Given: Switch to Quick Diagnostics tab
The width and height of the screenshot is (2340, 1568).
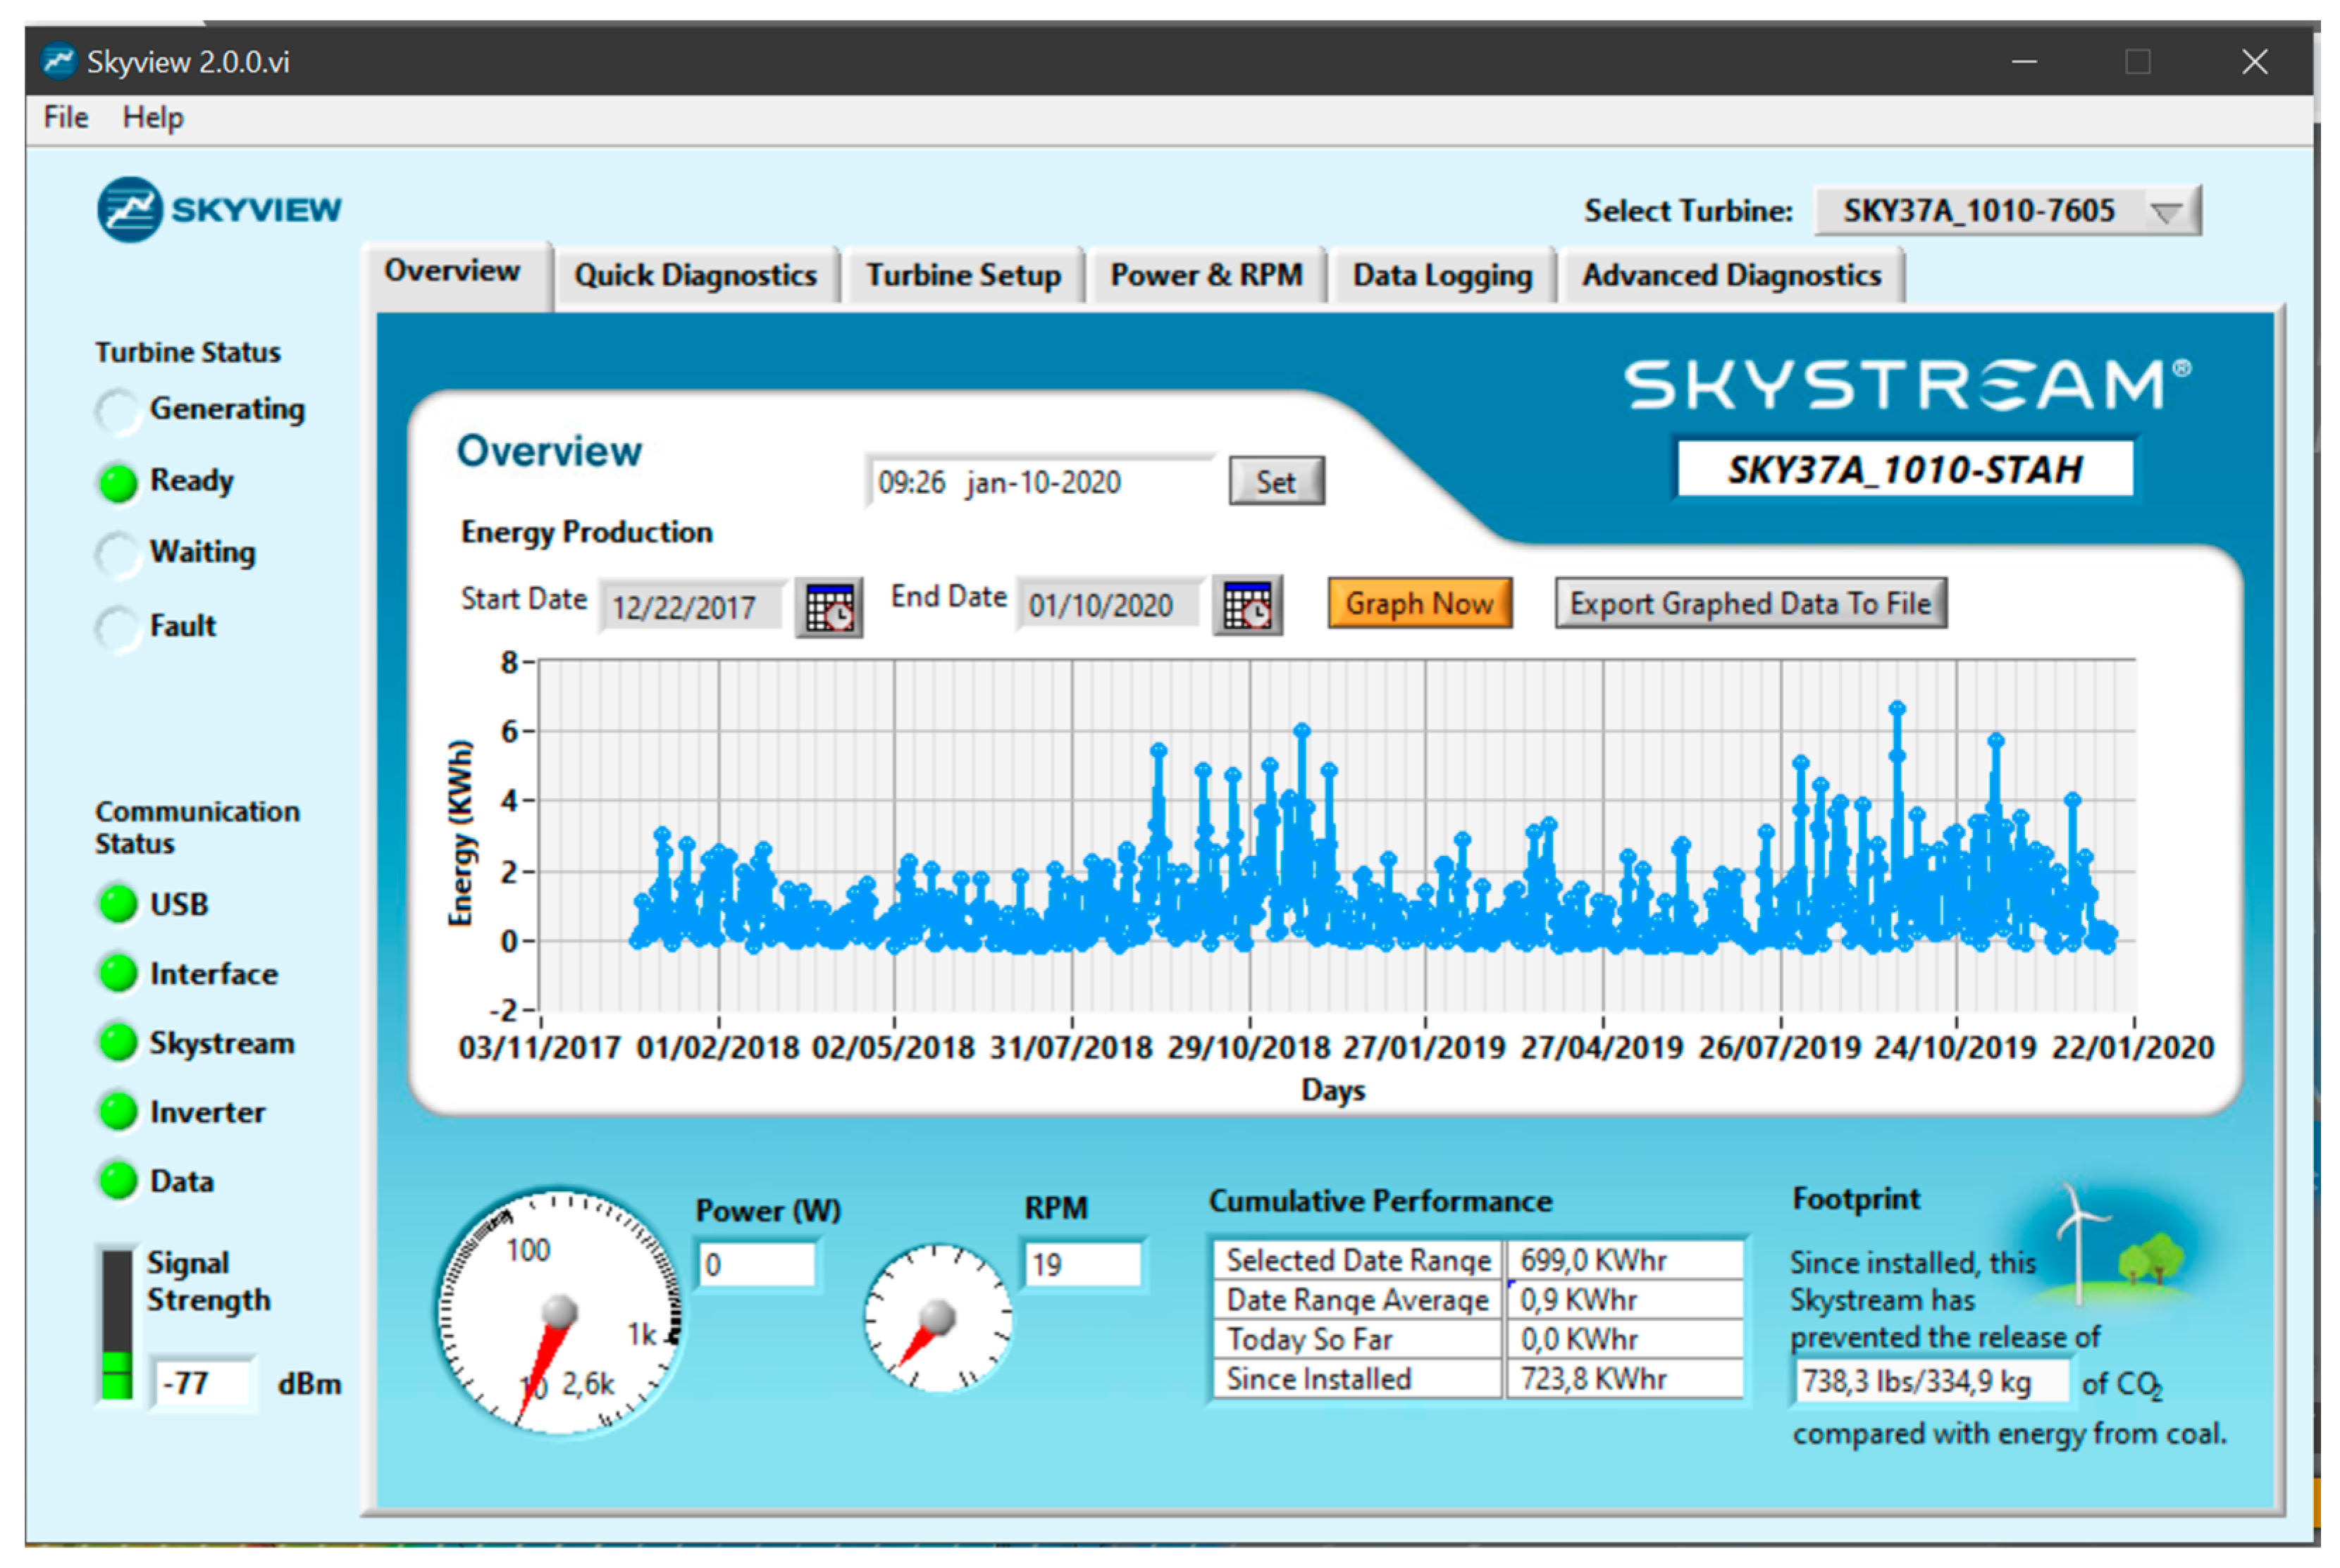Looking at the screenshot, I should 695,275.
